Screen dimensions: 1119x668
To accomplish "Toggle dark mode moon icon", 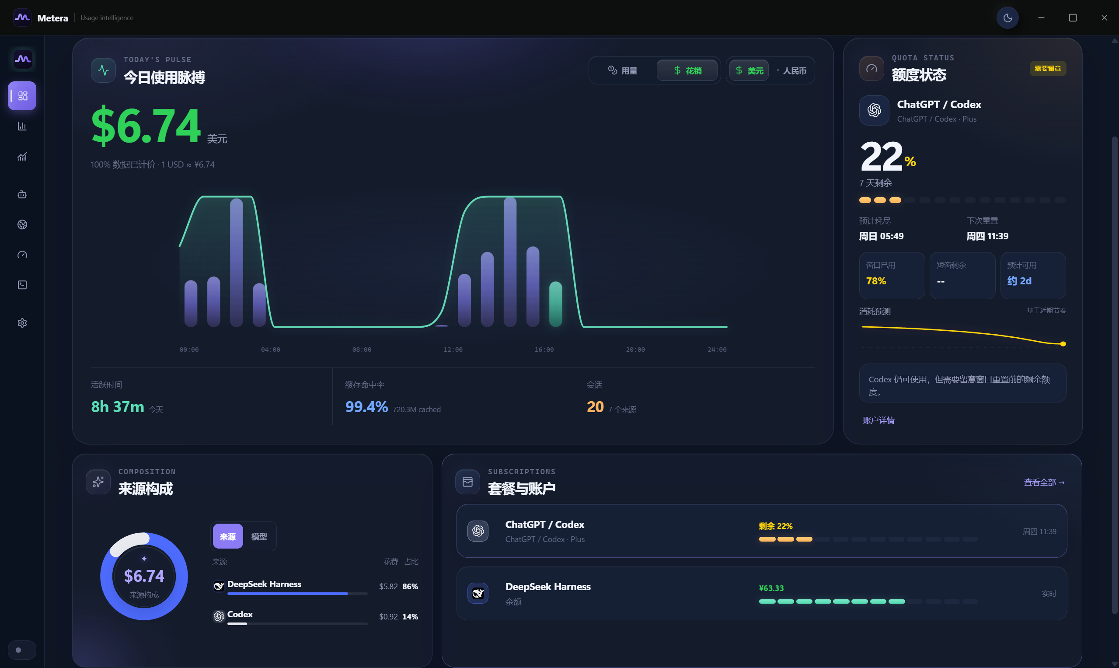I will point(1007,18).
